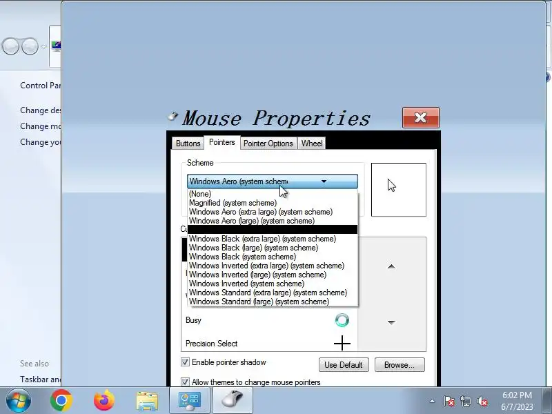
Task: Choose Windows Standard (extra large) scheme
Action: point(273,293)
